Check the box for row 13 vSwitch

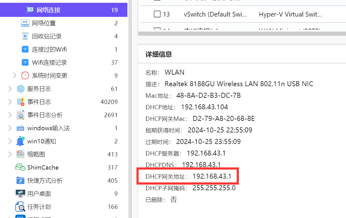tap(157, 14)
